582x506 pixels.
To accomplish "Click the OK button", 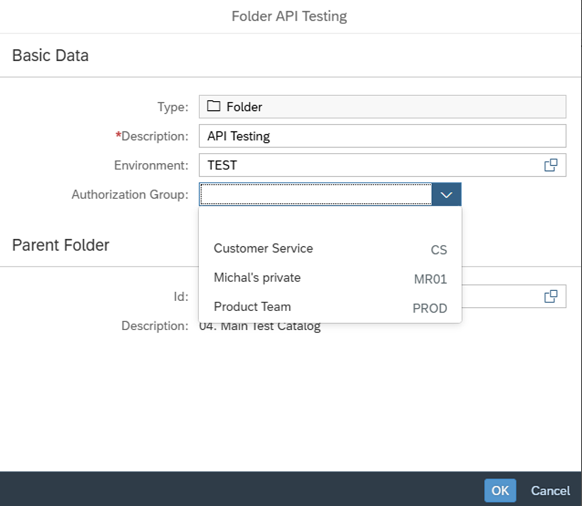I will pyautogui.click(x=500, y=491).
